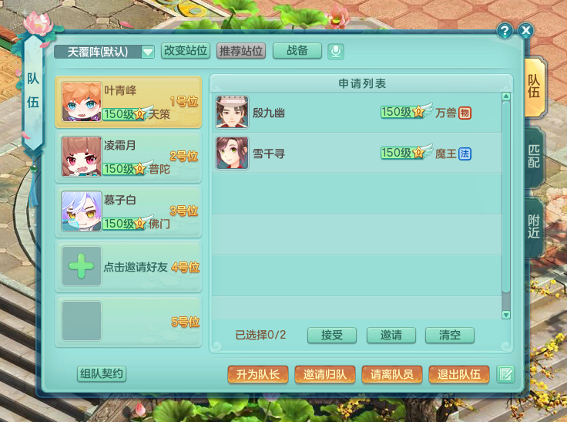Image resolution: width=567 pixels, height=422 pixels.
Task: Select 凌霜月's avatar in slot two
Action: 82,157
